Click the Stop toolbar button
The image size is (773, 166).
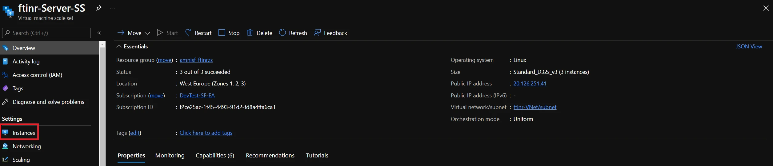pos(229,33)
